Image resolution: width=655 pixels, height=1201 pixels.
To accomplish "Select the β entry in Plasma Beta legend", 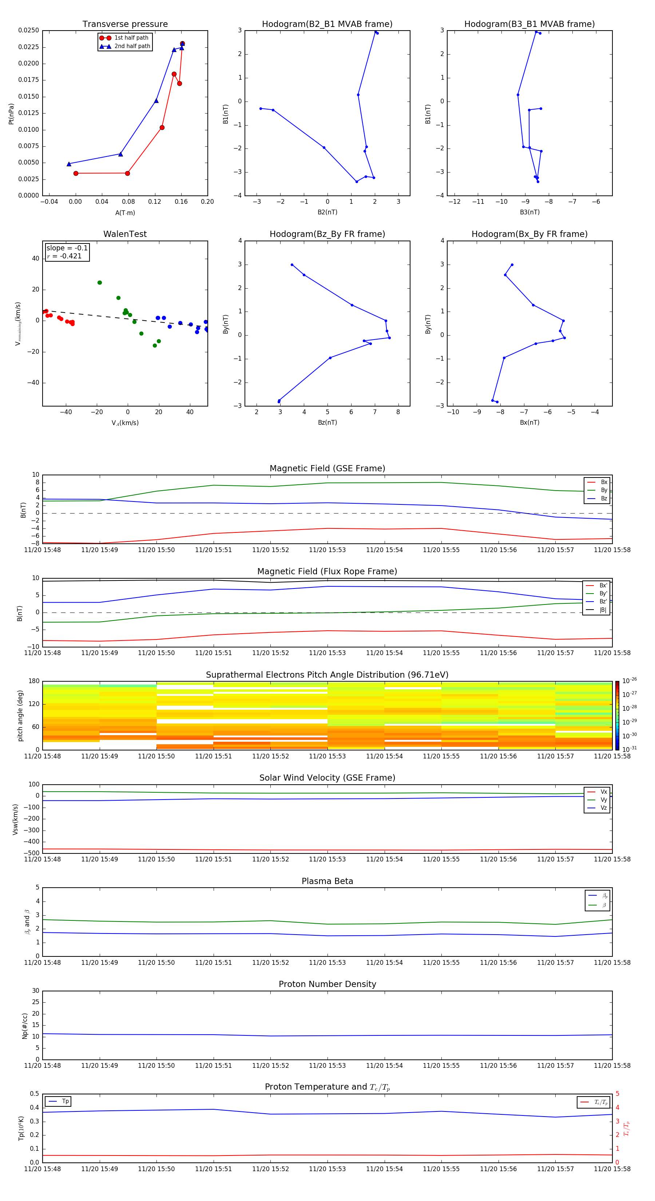I will pyautogui.click(x=598, y=905).
